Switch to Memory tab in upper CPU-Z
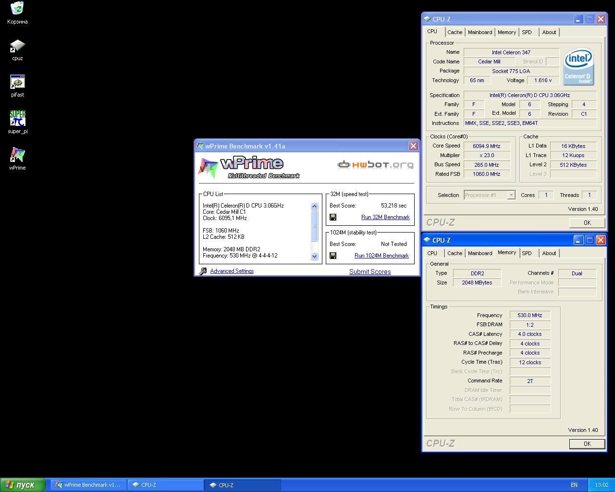Image resolution: width=615 pixels, height=492 pixels. point(507,32)
